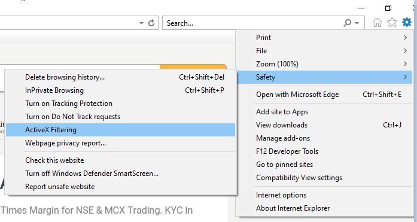Turn on Tracking Protection
Image resolution: width=417 pixels, height=222 pixels.
(x=120, y=104)
